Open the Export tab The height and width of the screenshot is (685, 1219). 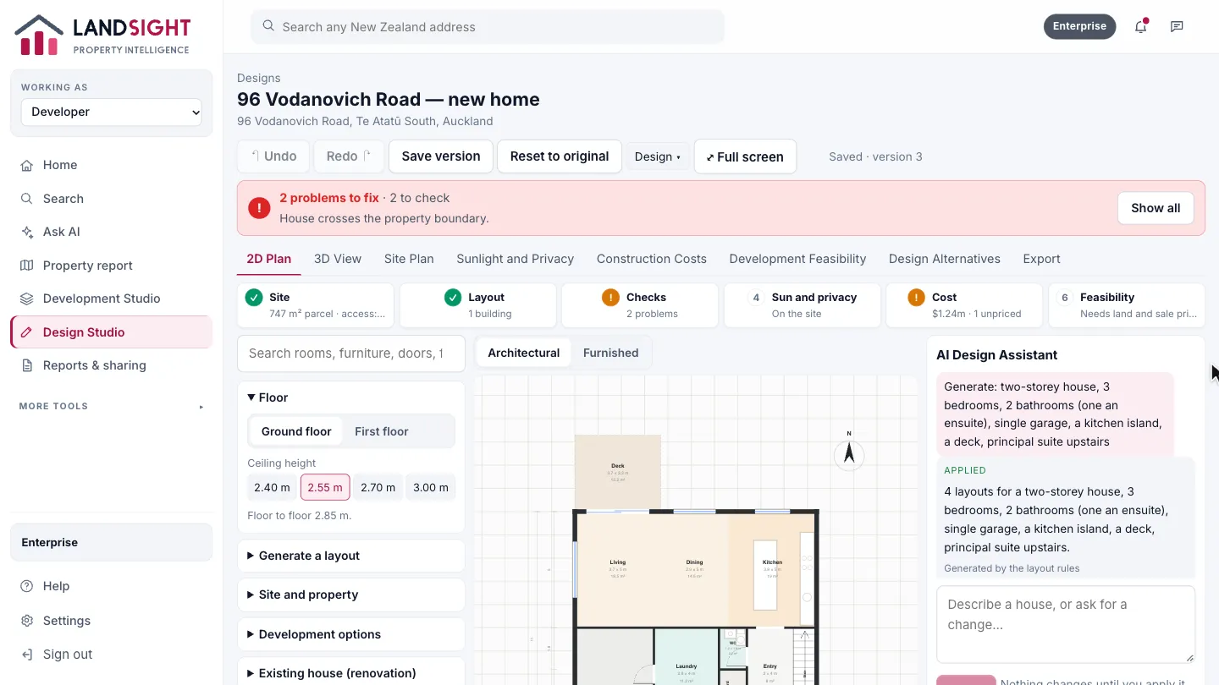pos(1041,259)
